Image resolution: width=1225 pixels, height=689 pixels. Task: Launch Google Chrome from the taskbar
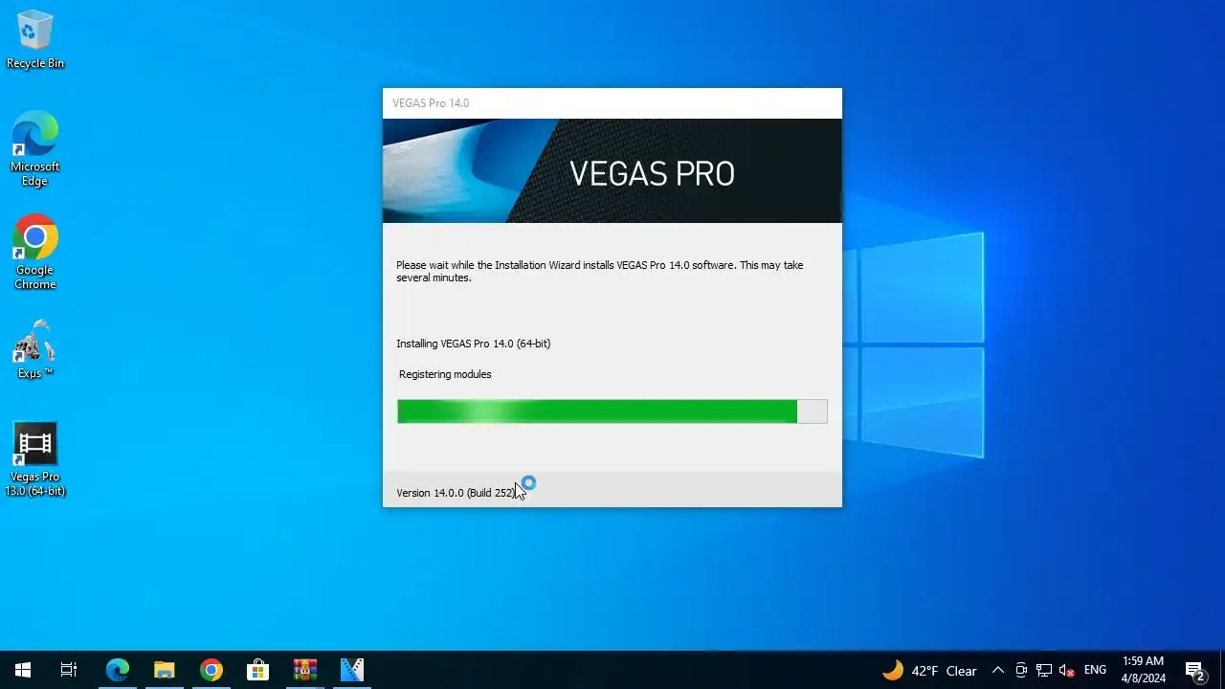tap(212, 670)
